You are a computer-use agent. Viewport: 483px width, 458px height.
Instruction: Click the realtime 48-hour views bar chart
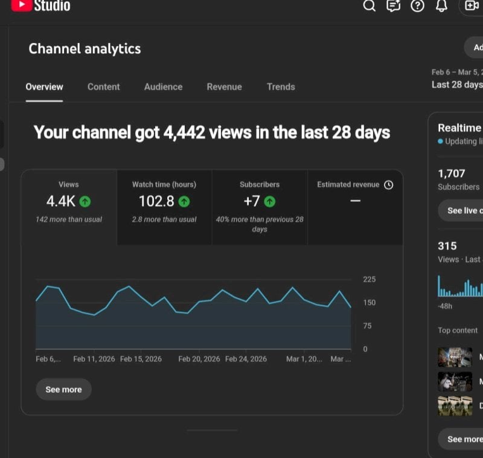tap(460, 286)
